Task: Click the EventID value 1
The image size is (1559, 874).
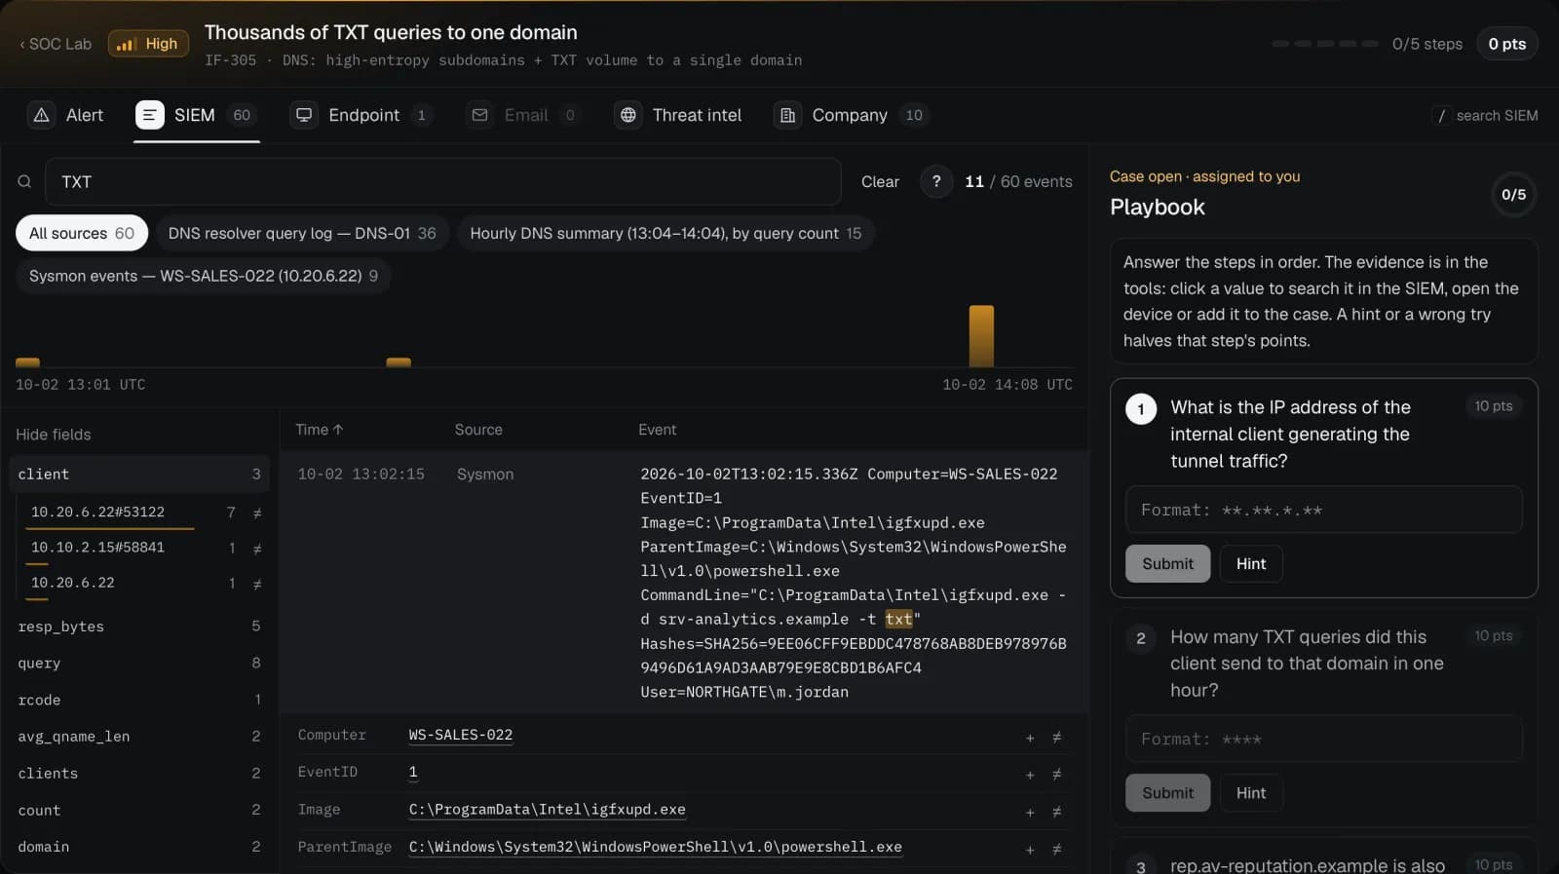Action: [413, 772]
